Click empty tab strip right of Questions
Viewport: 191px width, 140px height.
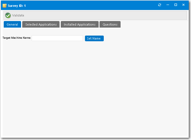pos(154,24)
